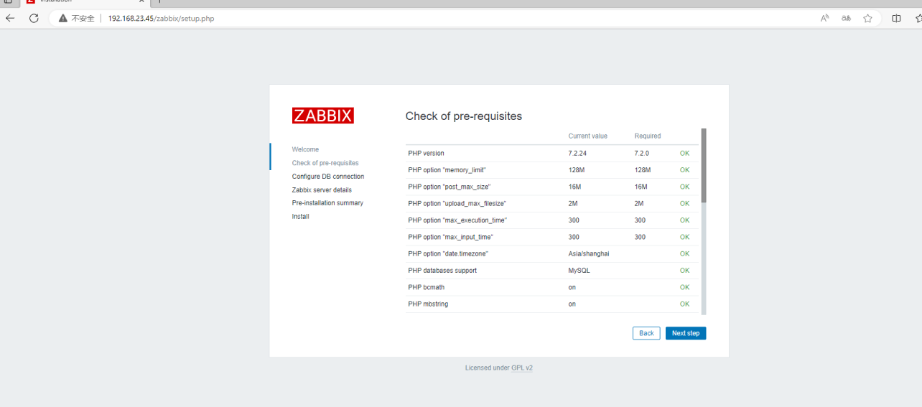Click the 'Current value' column header
Image resolution: width=922 pixels, height=407 pixels.
[588, 136]
